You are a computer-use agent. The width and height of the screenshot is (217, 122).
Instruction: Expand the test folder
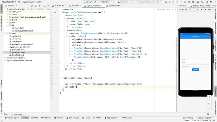point(7,33)
